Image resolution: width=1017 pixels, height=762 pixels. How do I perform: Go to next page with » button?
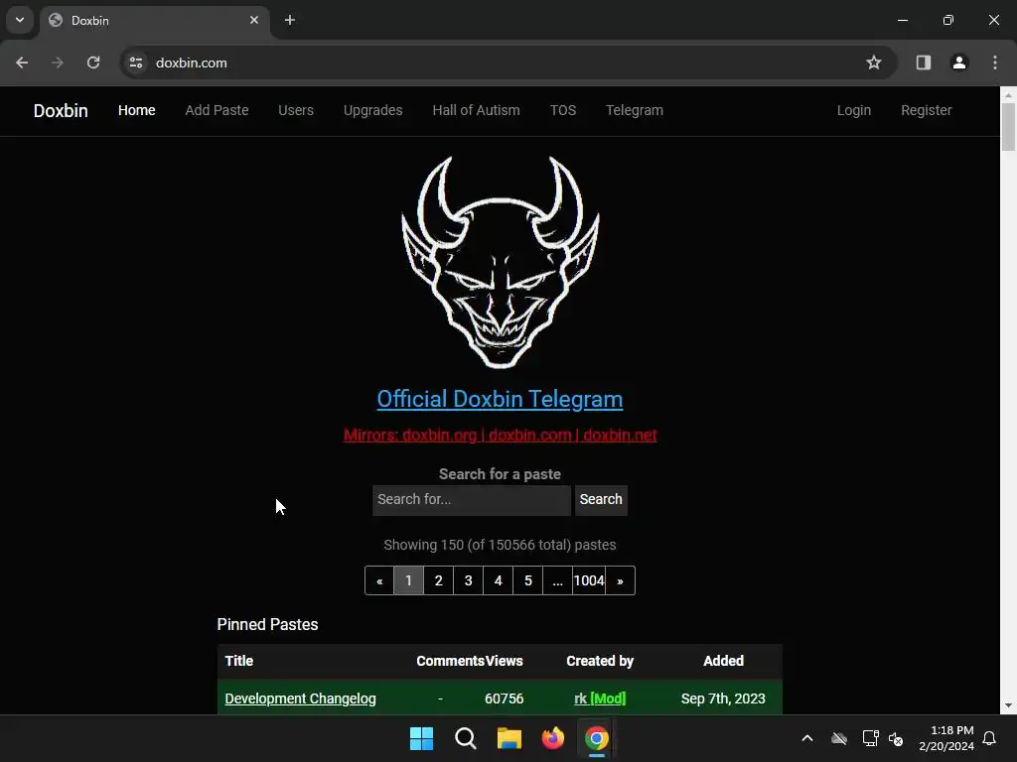[x=620, y=580]
